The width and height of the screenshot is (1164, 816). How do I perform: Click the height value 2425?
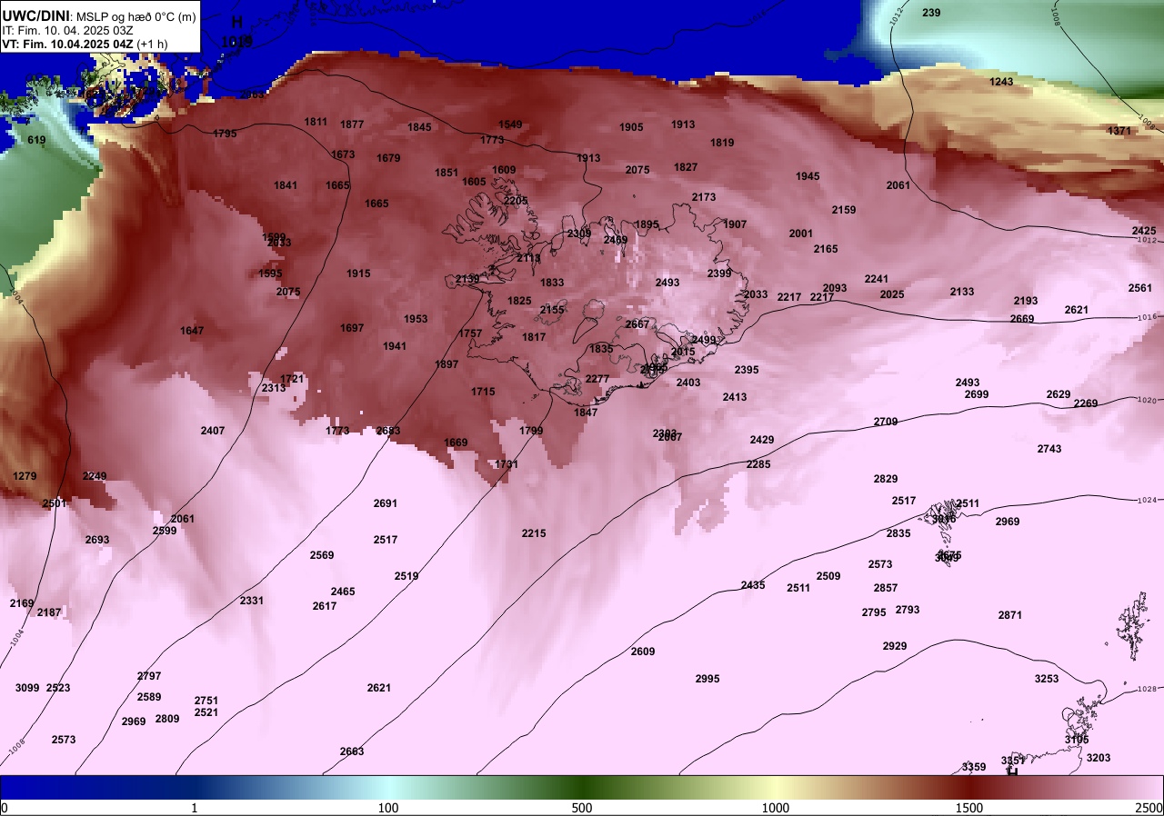1144,231
